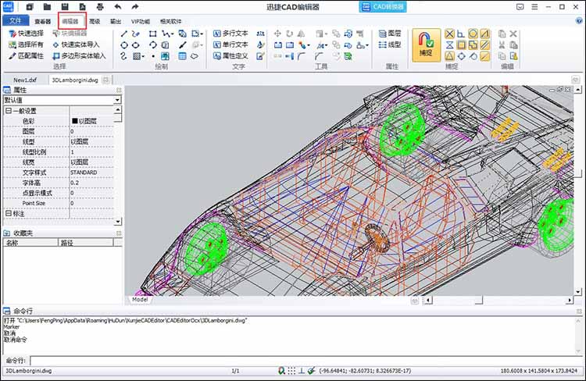Viewport: 586px width, 381px height.
Task: Switch to the 输出 tab
Action: pos(116,21)
